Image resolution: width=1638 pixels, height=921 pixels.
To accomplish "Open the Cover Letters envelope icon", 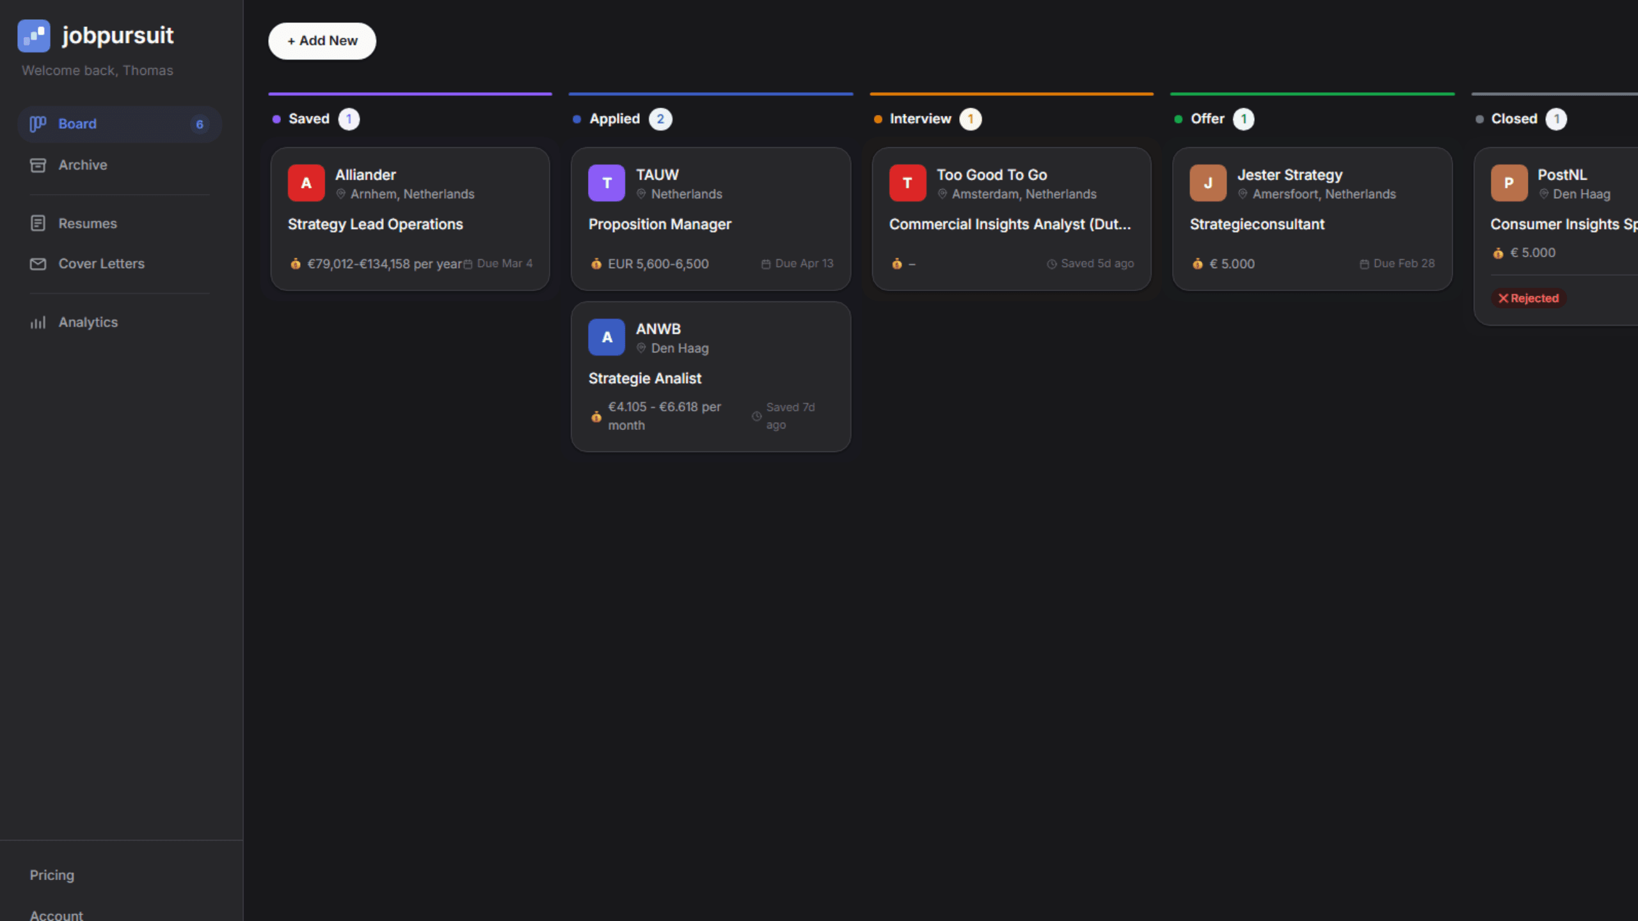I will (x=37, y=264).
